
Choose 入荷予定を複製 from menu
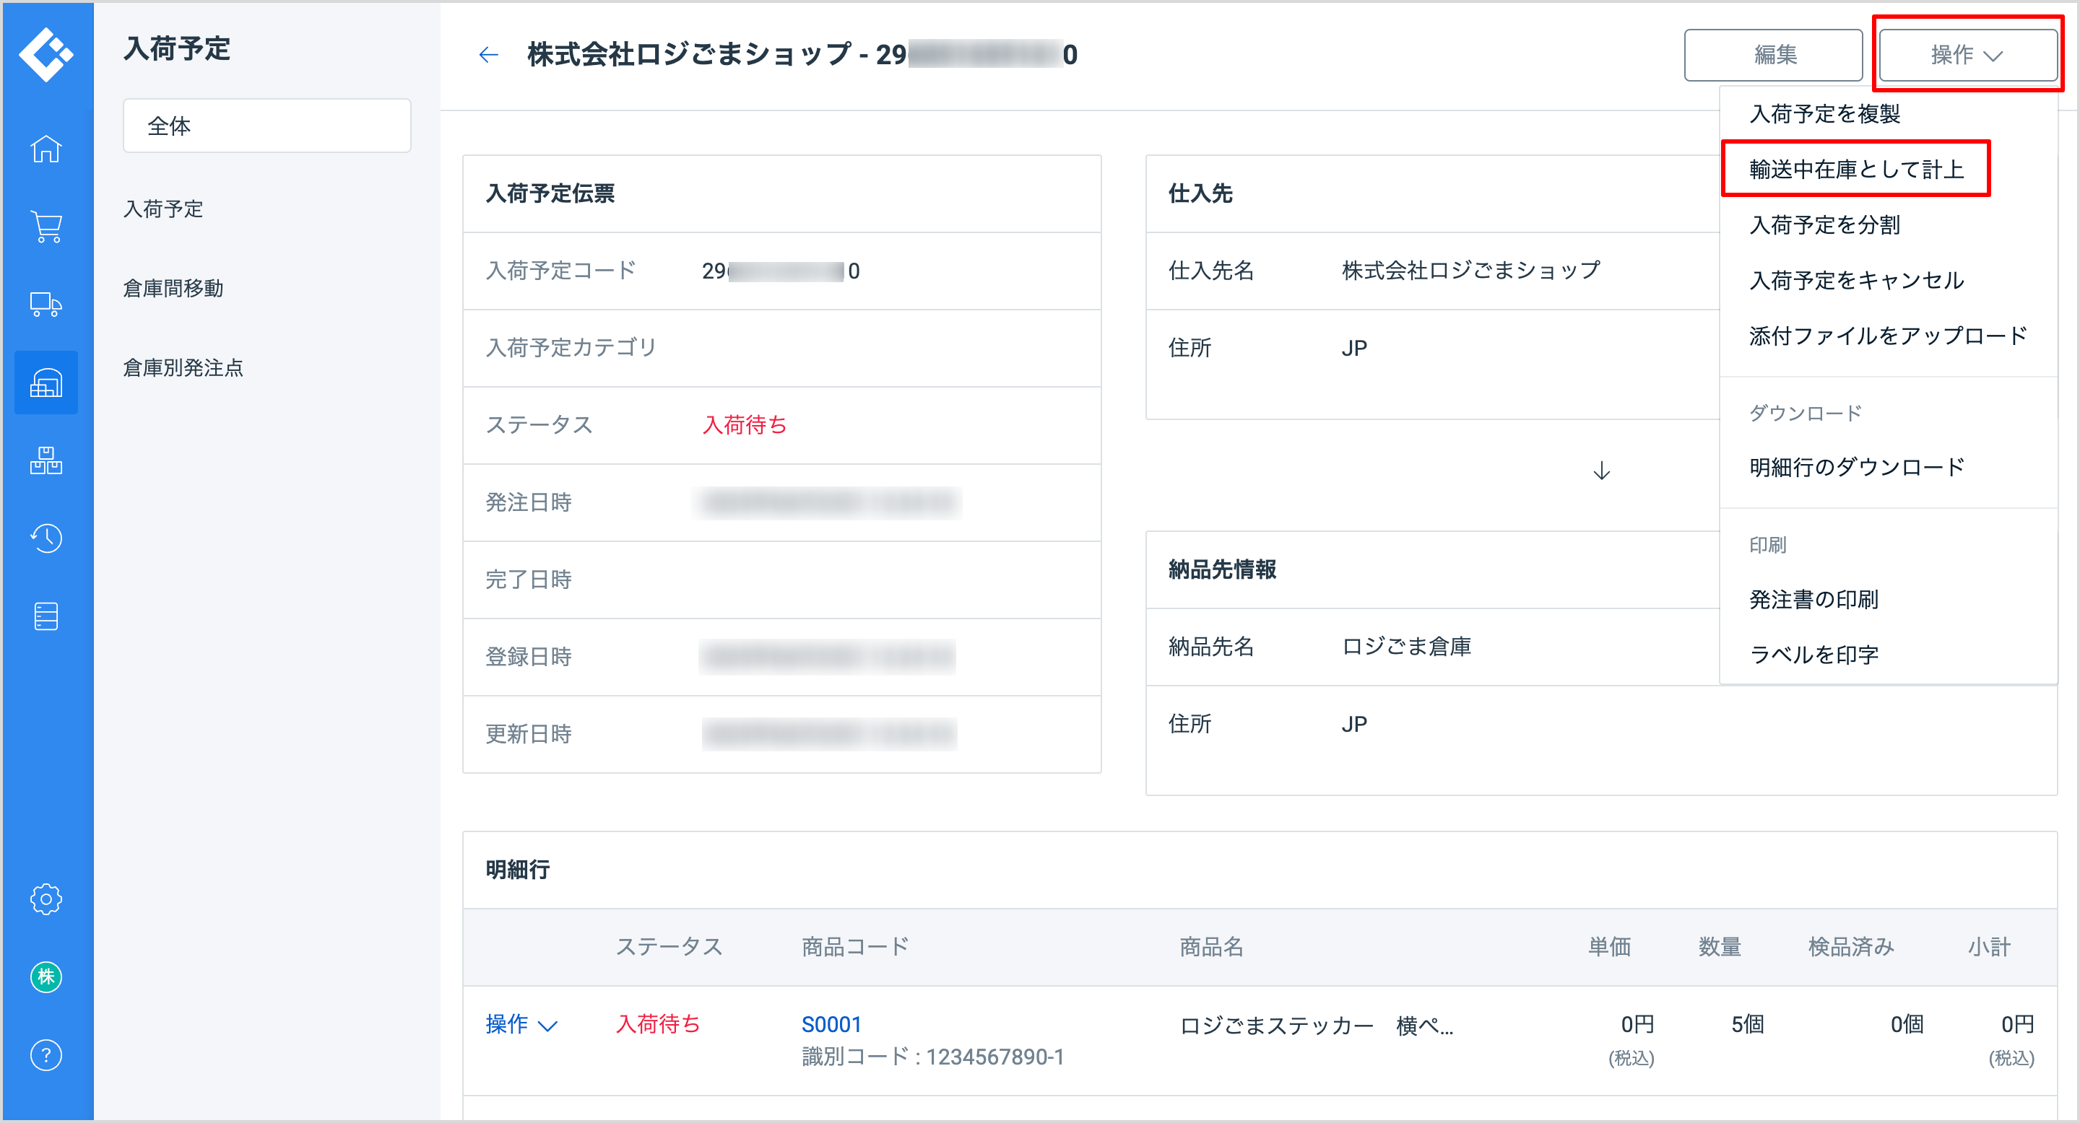(1824, 114)
